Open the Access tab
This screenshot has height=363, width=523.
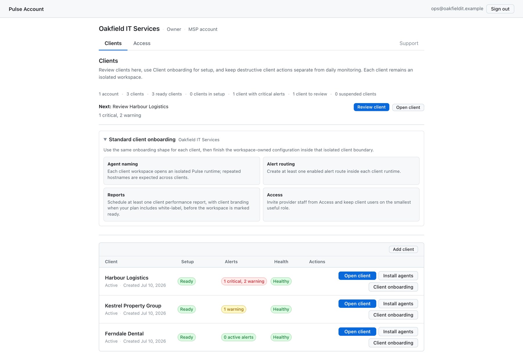tap(142, 43)
